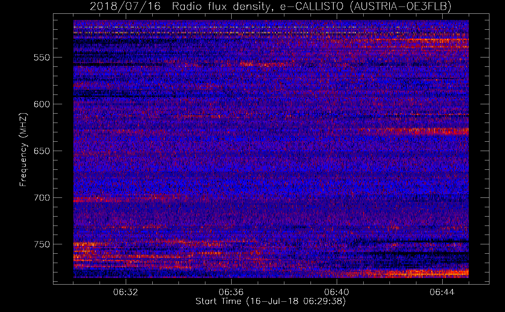Click the "550" frequency tick label

(x=42, y=57)
